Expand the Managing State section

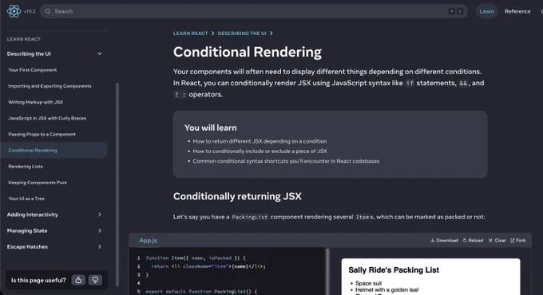coord(55,230)
